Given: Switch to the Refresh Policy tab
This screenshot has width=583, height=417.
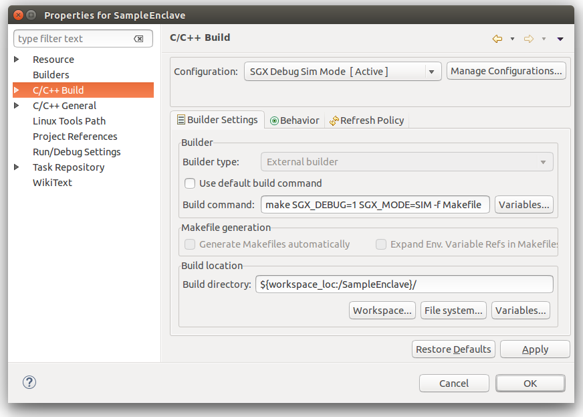Looking at the screenshot, I should (x=366, y=120).
